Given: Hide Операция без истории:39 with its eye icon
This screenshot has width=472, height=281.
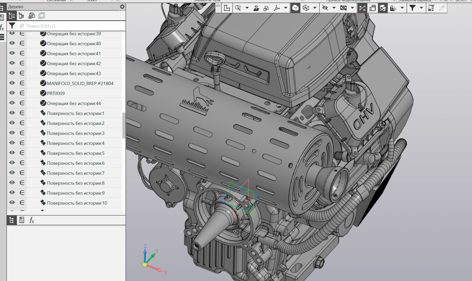Looking at the screenshot, I should [12, 34].
